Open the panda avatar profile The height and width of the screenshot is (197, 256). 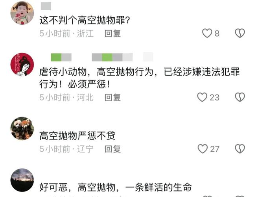pyautogui.click(x=22, y=128)
